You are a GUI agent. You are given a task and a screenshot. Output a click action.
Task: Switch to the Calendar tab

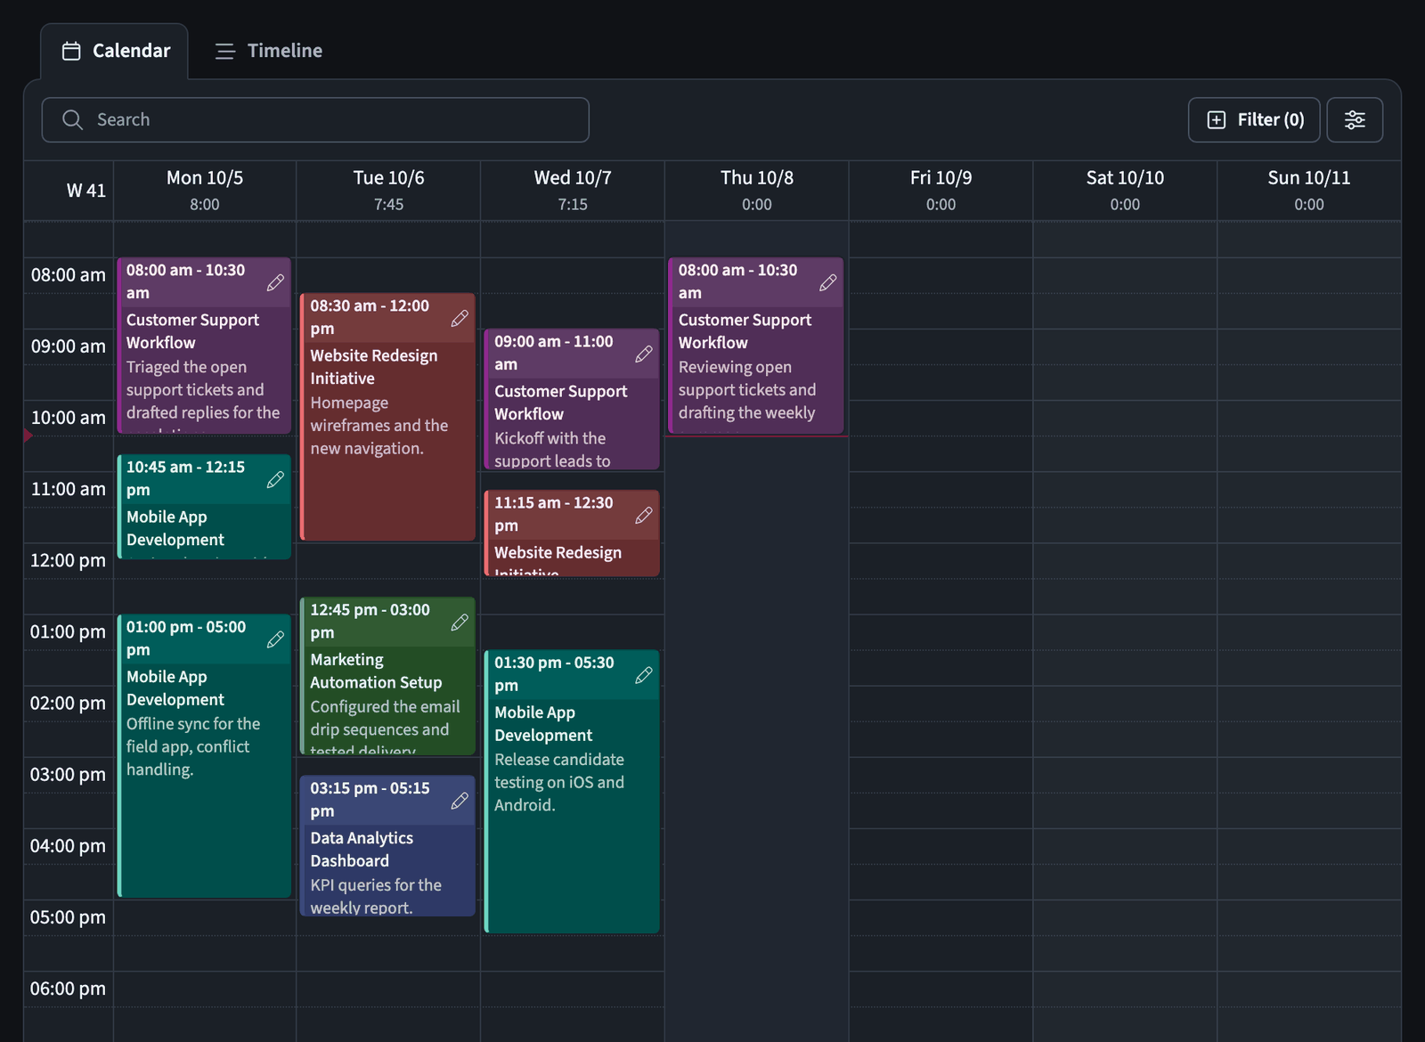pos(114,51)
